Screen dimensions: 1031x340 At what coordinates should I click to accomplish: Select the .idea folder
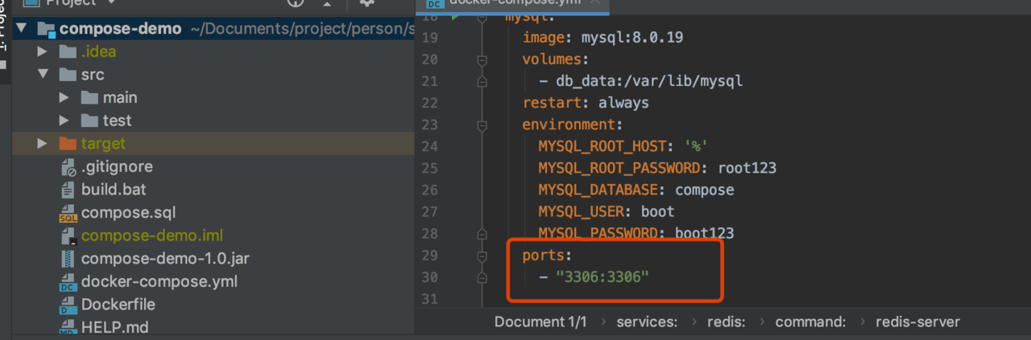[98, 52]
